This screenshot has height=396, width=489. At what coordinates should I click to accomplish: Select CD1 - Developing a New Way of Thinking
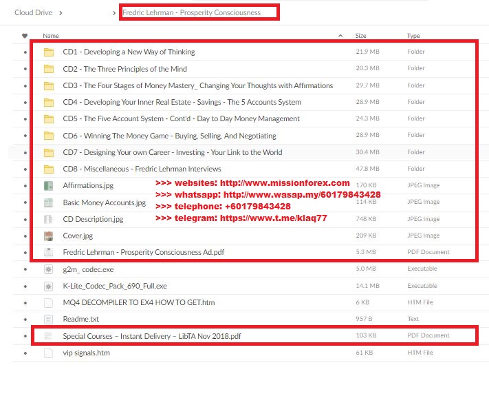tap(129, 52)
